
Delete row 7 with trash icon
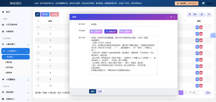tap(201, 66)
